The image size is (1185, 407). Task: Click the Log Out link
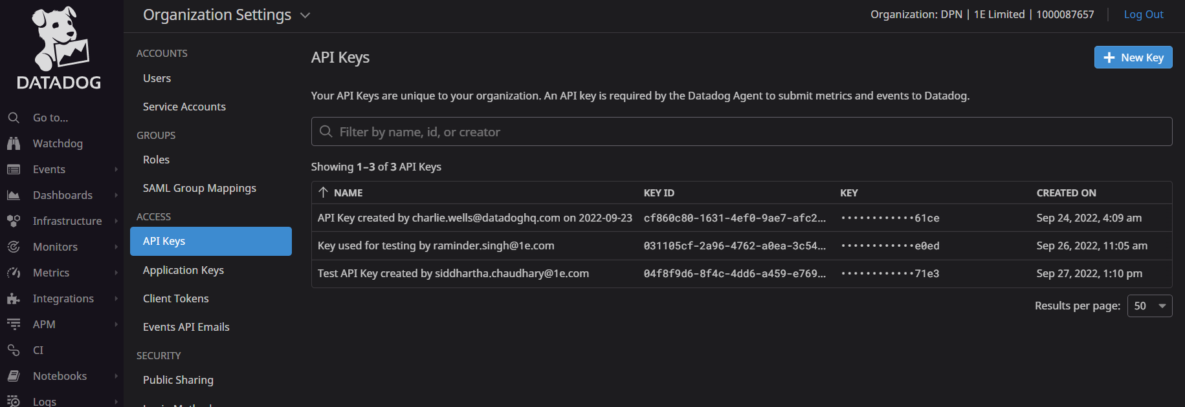[x=1143, y=14]
